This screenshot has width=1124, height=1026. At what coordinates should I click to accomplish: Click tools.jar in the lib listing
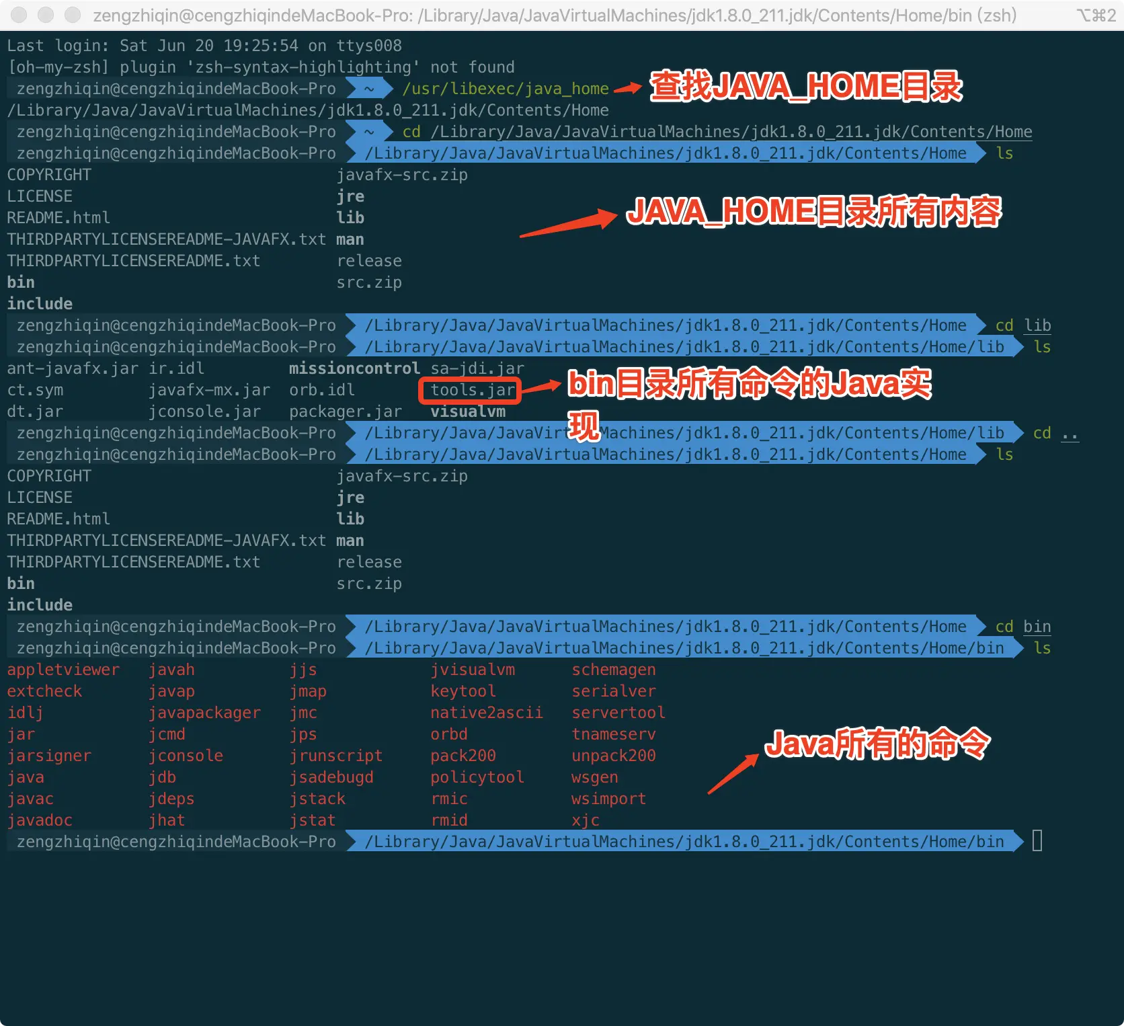[473, 390]
